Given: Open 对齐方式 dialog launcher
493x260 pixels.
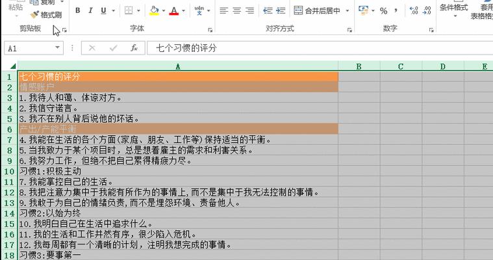Looking at the screenshot, I should (349, 30).
